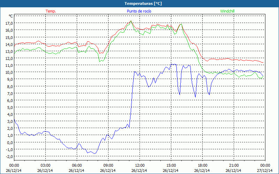Viewport: 279px width, 174px height.
Task: Click the 06:00 time label
Action: [x=77, y=166]
